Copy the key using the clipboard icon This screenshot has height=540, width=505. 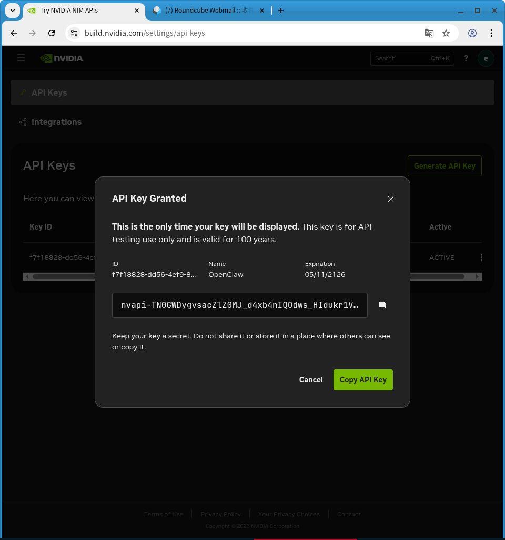tap(382, 305)
